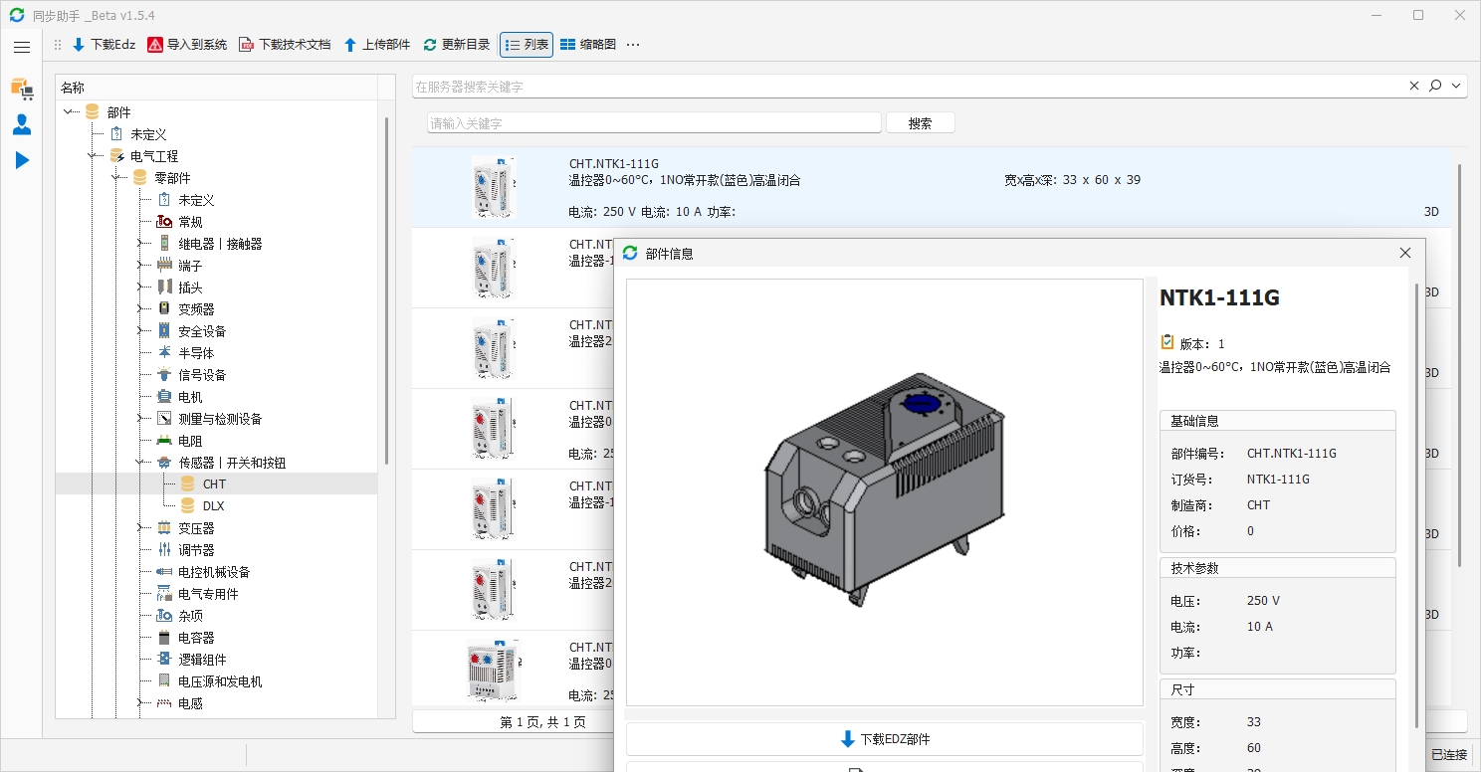Select the 电气专用件 tree item
The height and width of the screenshot is (772, 1481).
(x=208, y=594)
